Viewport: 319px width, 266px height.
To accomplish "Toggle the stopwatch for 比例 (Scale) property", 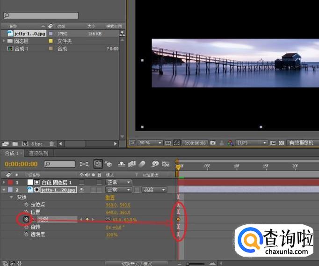I will click(27, 219).
